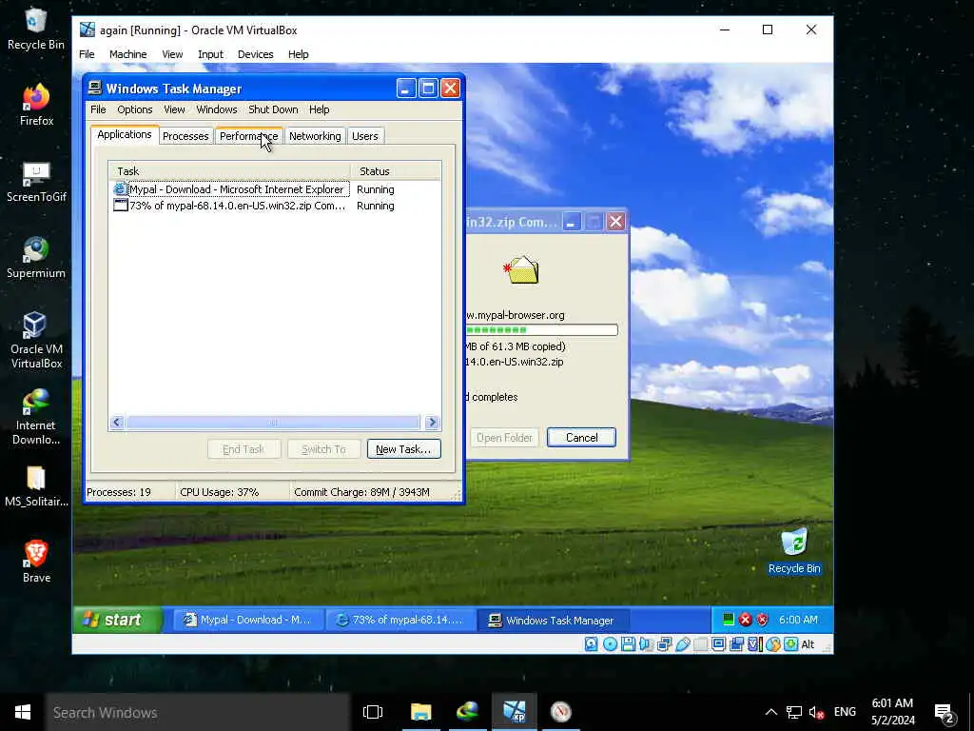The image size is (974, 731).
Task: Click the 73% download XP taskbar button
Action: tap(400, 620)
